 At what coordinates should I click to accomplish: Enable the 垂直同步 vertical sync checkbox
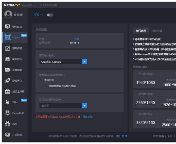[41, 80]
